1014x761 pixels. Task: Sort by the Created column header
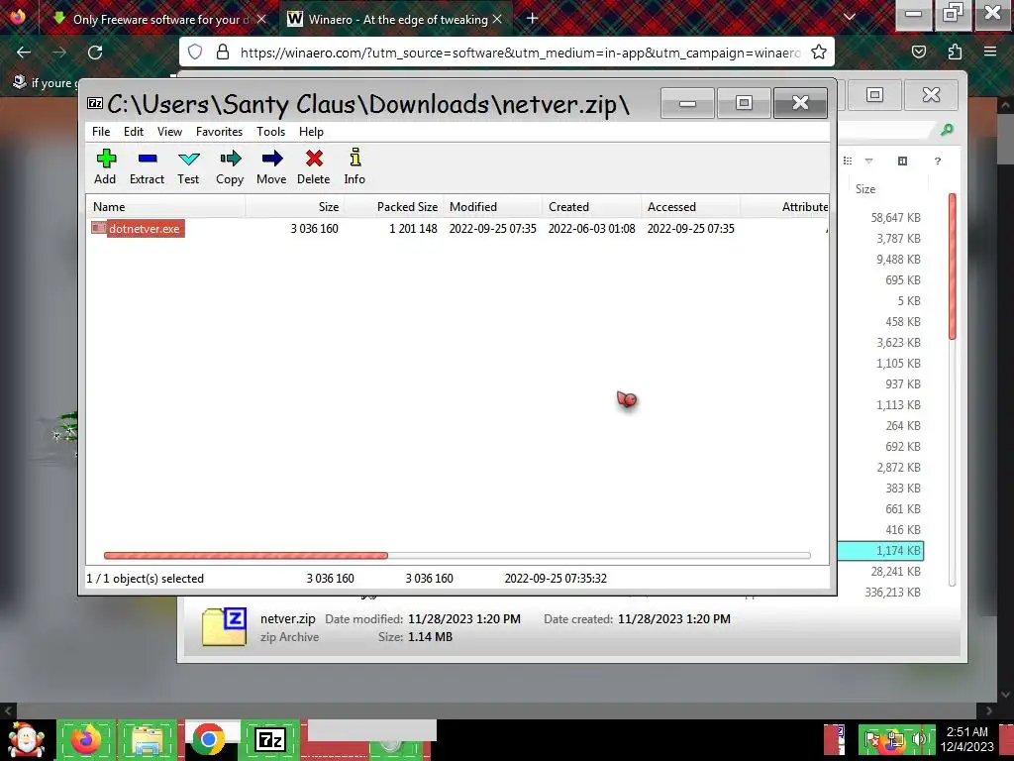pyautogui.click(x=591, y=207)
